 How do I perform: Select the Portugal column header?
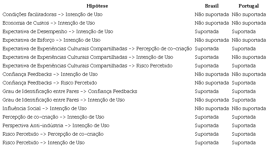pyautogui.click(x=249, y=6)
